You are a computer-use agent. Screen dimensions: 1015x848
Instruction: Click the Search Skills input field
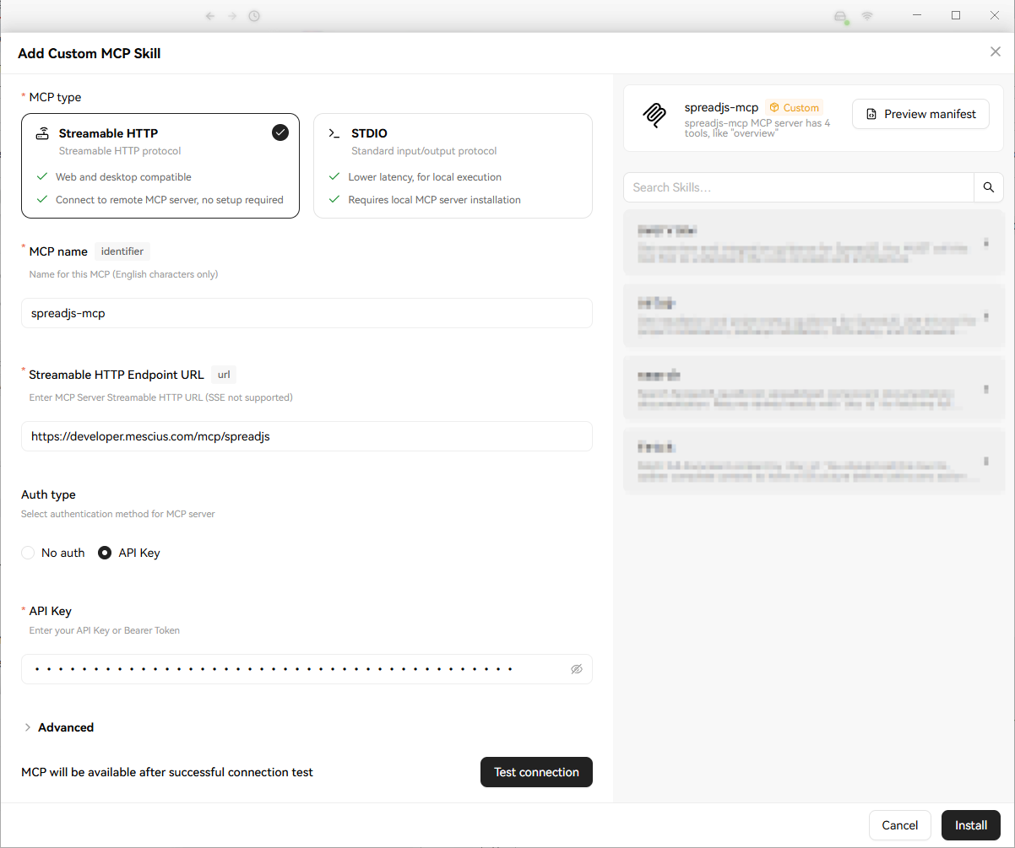798,187
